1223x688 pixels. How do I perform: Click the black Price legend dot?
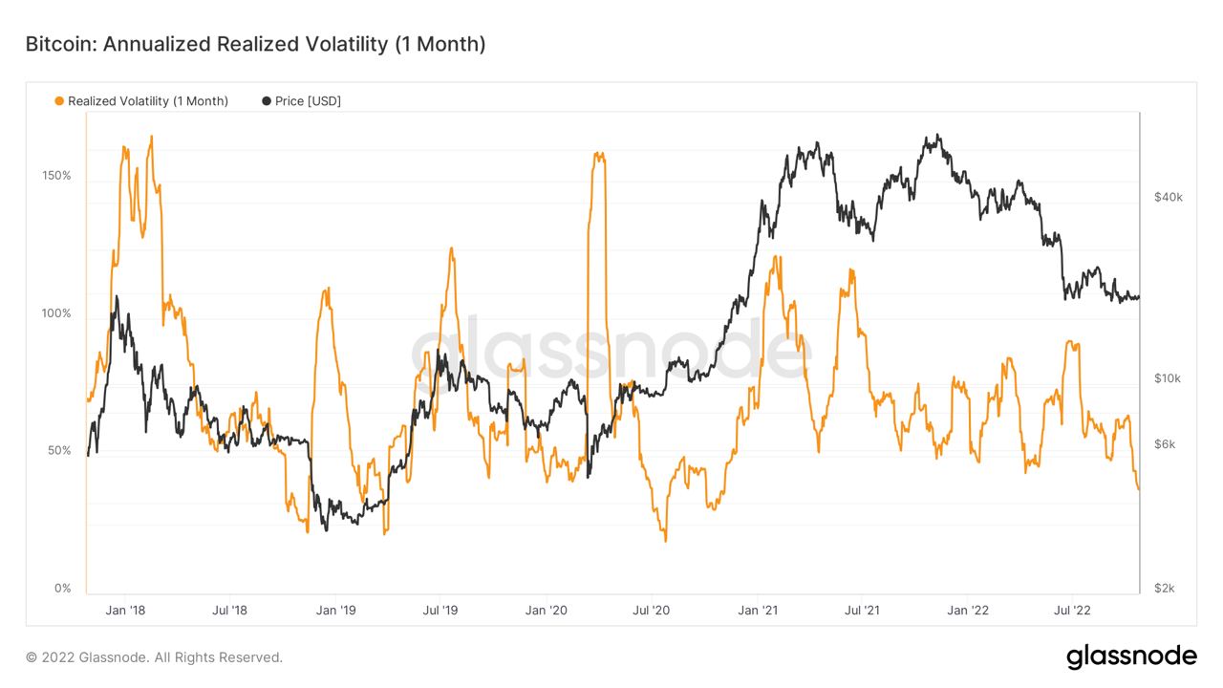click(x=267, y=101)
